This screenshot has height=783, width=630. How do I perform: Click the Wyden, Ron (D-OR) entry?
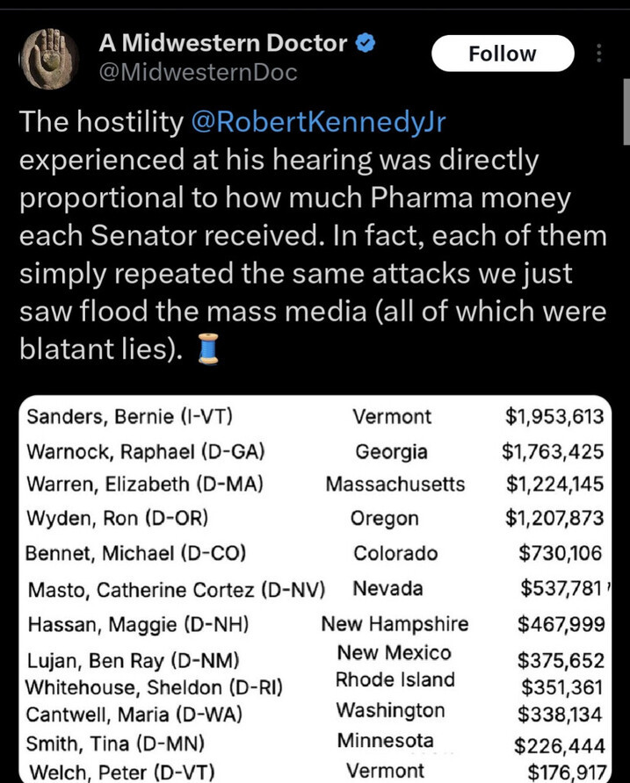(117, 518)
